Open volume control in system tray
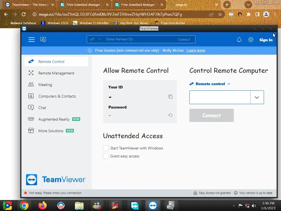Screen dimensions: 281x211 coord(254,206)
